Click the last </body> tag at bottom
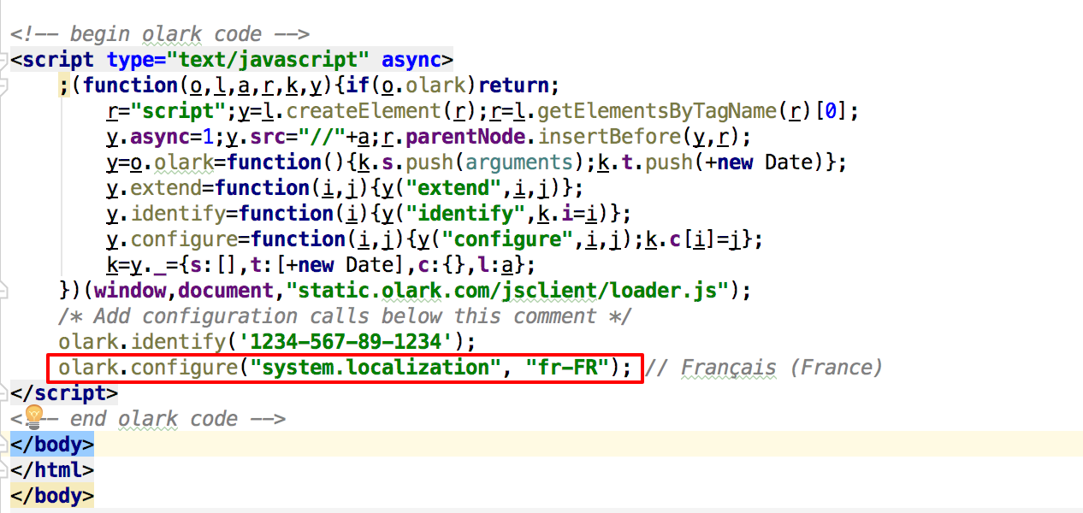Viewport: 1083px width, 513px height. click(x=52, y=496)
